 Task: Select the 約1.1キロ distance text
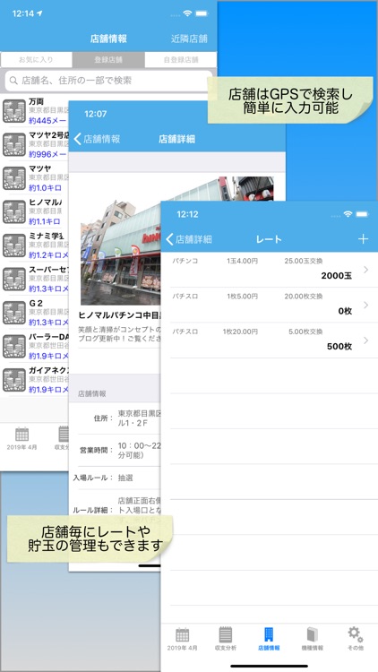[45, 221]
